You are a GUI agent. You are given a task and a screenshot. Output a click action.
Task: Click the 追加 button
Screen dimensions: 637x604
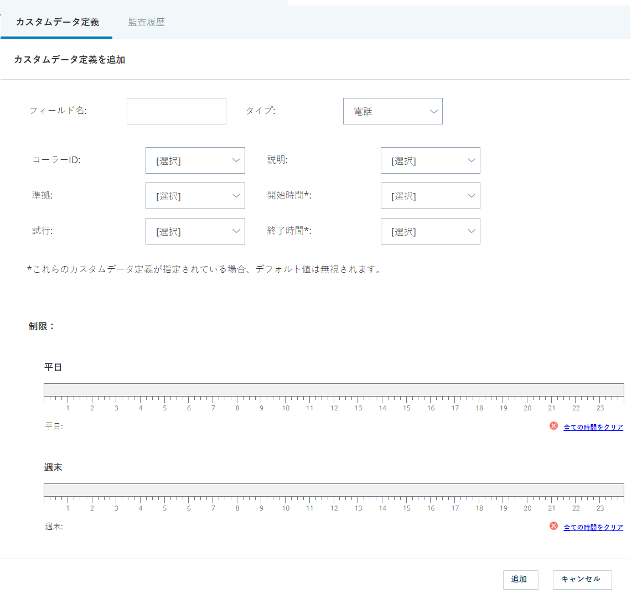click(520, 580)
